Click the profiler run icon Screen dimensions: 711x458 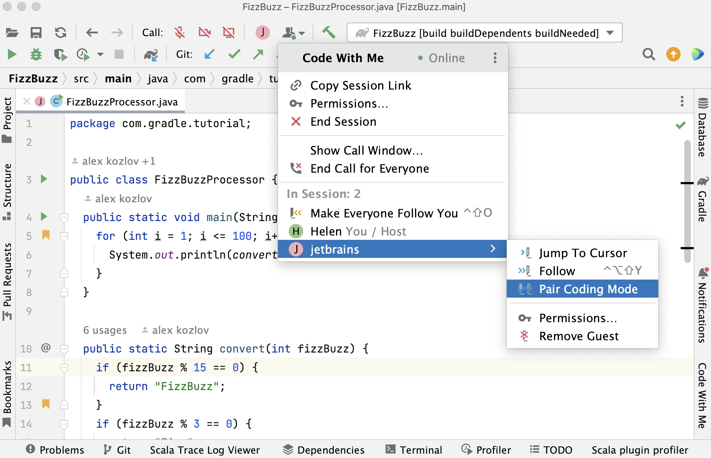point(83,55)
